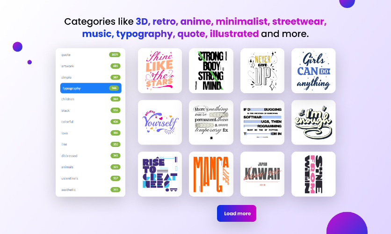
Task: Open the Shine Like the Stars design
Action: click(x=160, y=71)
